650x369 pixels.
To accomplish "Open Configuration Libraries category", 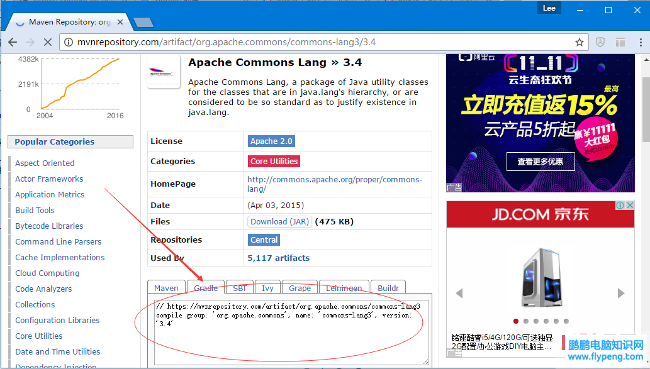I will click(x=57, y=321).
